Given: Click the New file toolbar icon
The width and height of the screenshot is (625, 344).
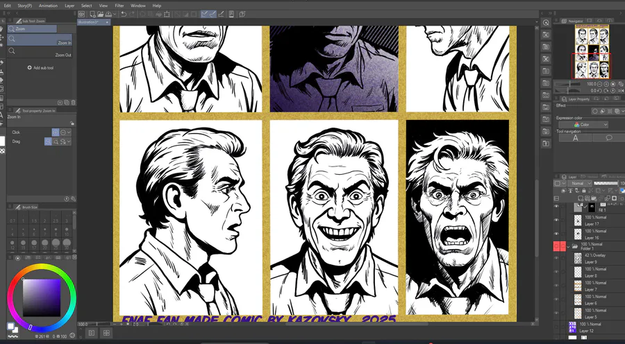Looking at the screenshot, I should 93,15.
